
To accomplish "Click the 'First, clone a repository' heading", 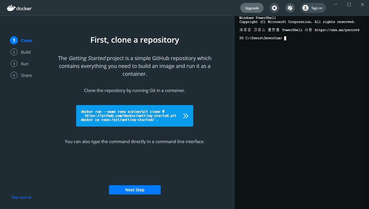I will point(135,40).
